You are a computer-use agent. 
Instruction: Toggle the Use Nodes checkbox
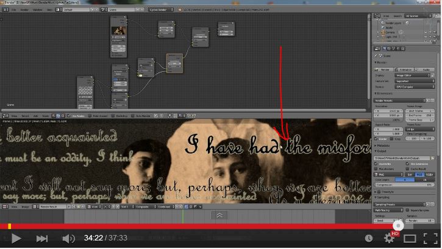point(69,116)
